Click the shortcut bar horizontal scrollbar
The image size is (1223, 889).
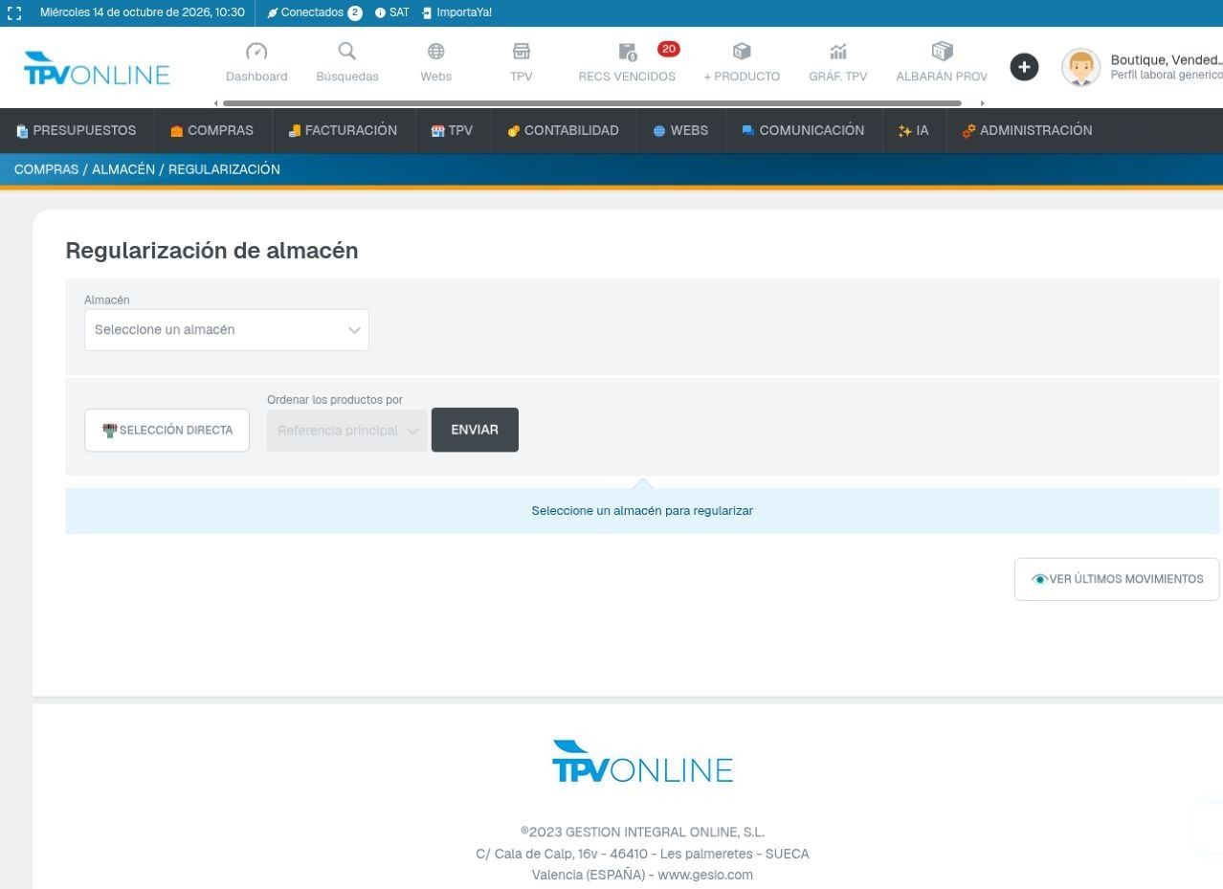coord(591,102)
